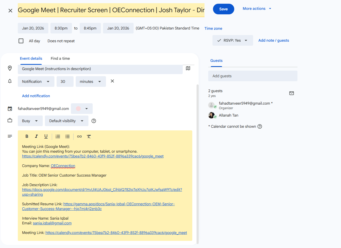Click the notification bell icon
The image size is (341, 248).
[x=10, y=81]
